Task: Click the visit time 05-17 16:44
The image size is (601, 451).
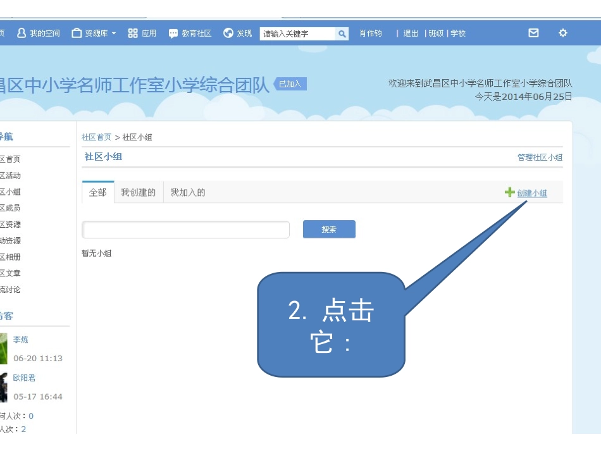Action: 38,397
